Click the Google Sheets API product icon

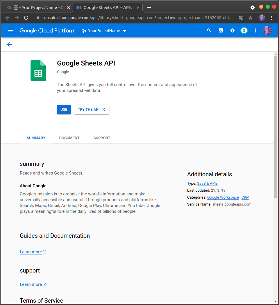click(38, 70)
